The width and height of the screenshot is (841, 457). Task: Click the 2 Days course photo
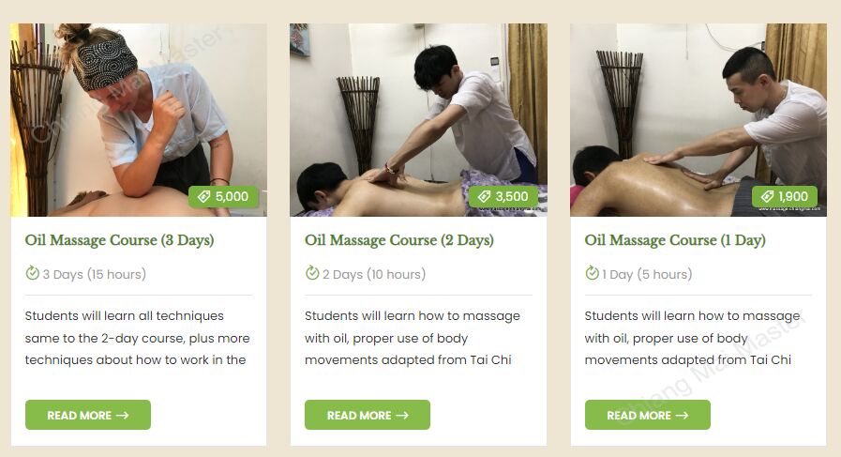[x=418, y=120]
